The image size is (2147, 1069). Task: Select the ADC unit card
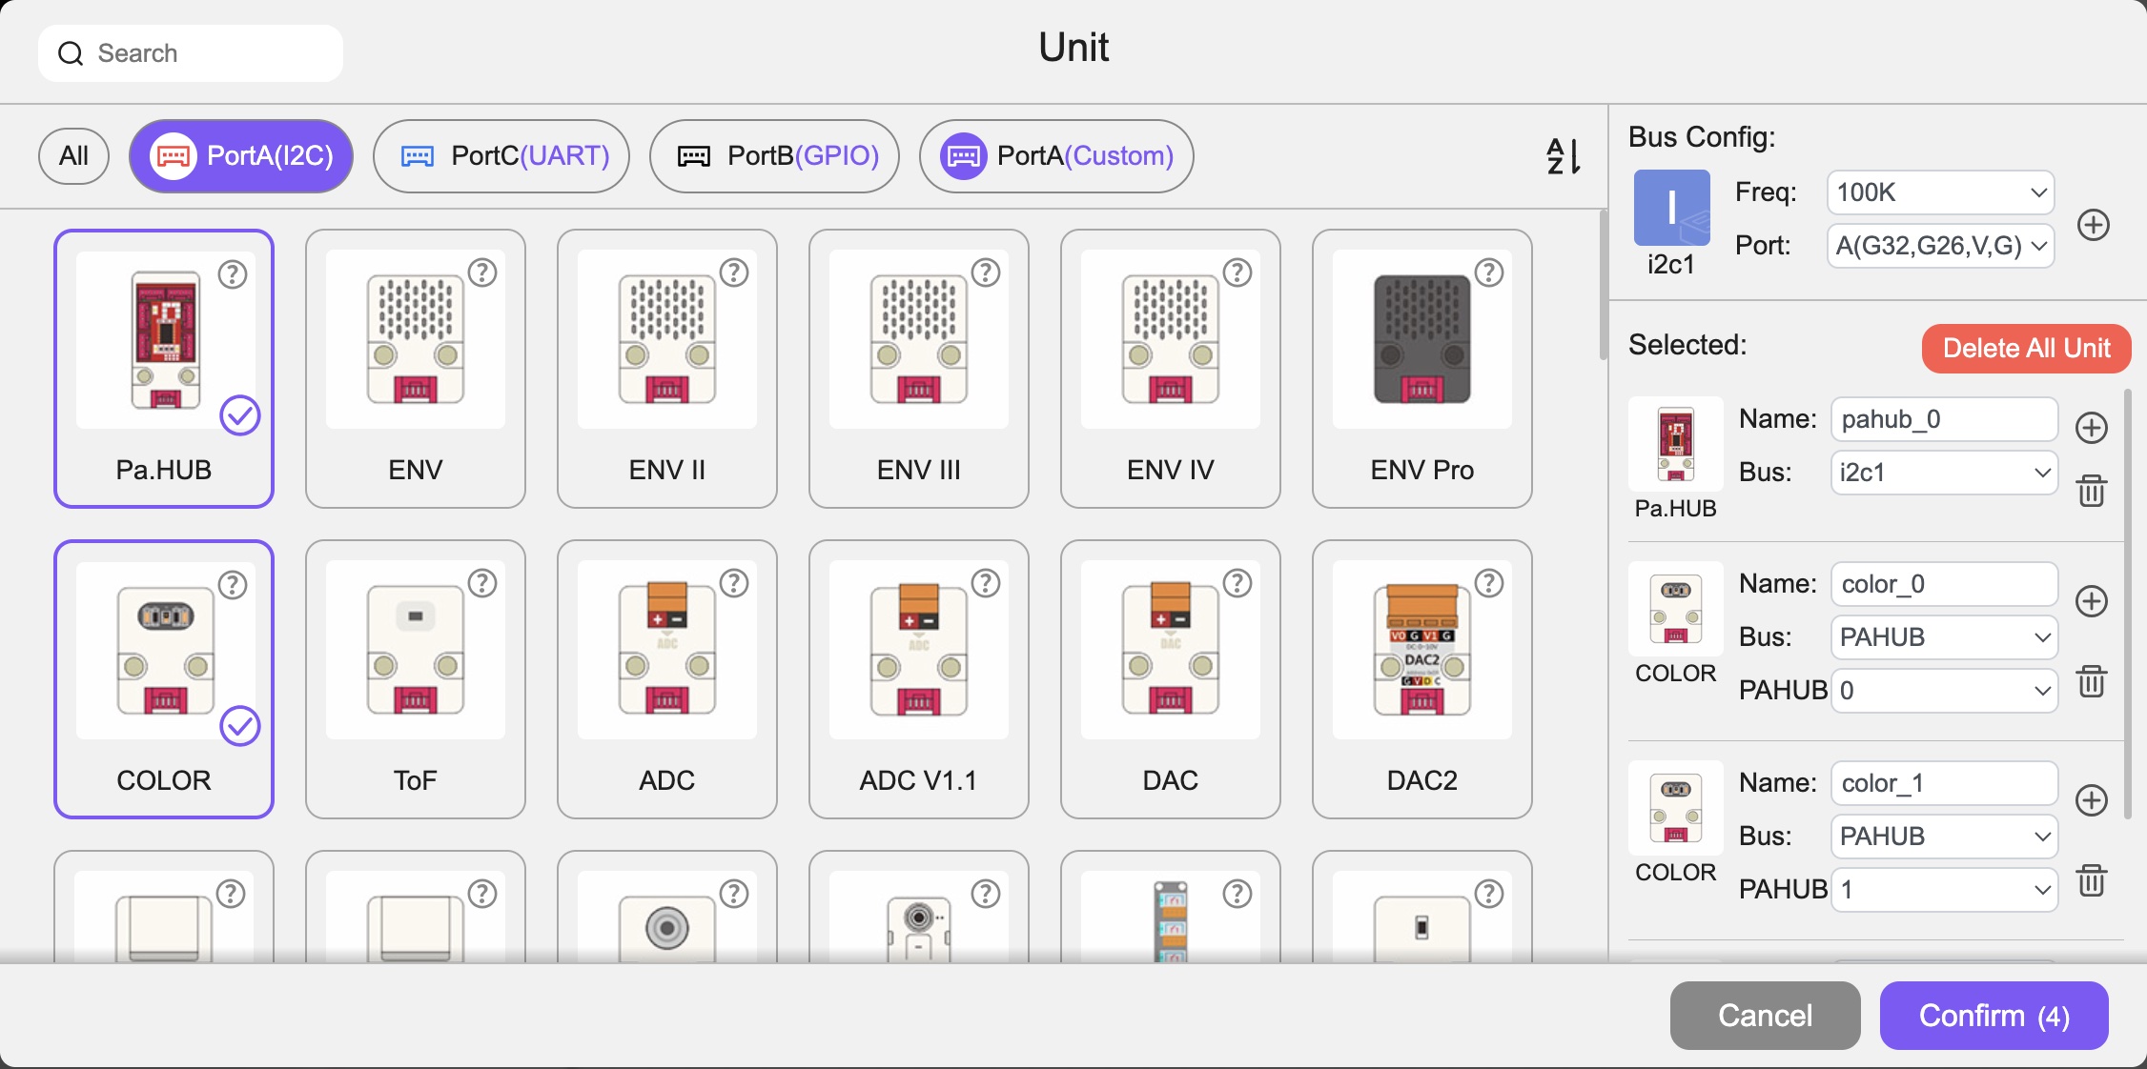667,679
